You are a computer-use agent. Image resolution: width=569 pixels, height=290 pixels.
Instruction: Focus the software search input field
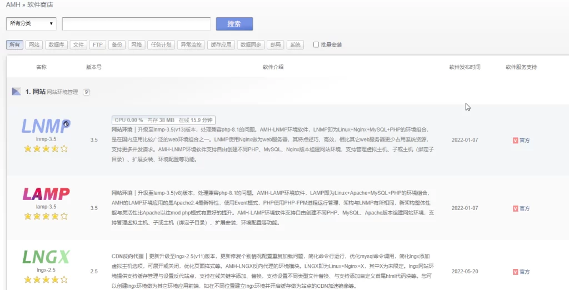coord(137,23)
